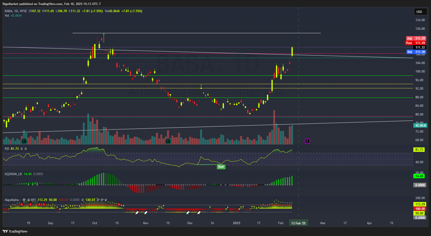Click the L106.70 low value in legend

coord(61,11)
